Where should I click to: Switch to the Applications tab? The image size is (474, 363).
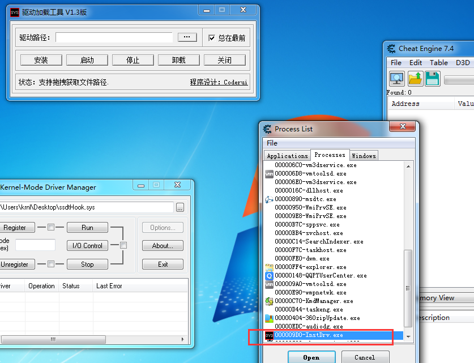[287, 156]
